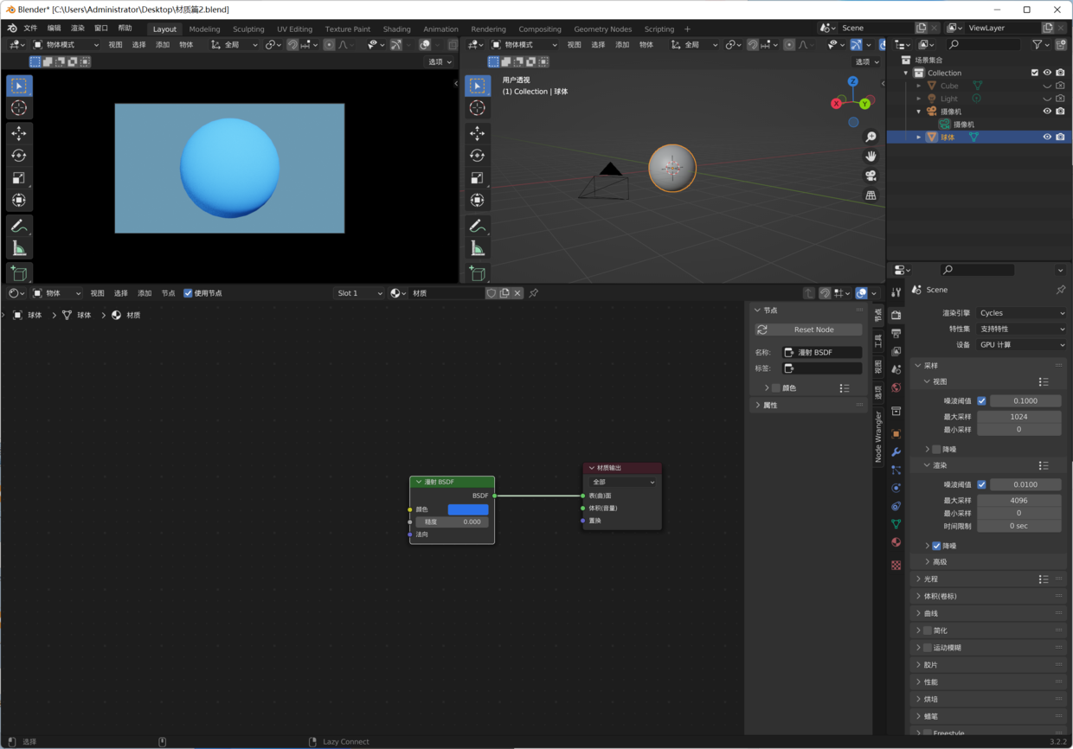
Task: Click the 最大采样 4096 field
Action: click(1019, 500)
